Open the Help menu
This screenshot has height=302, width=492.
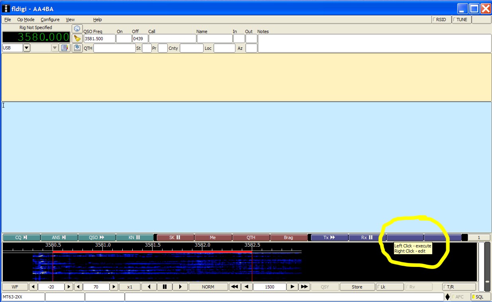point(98,20)
